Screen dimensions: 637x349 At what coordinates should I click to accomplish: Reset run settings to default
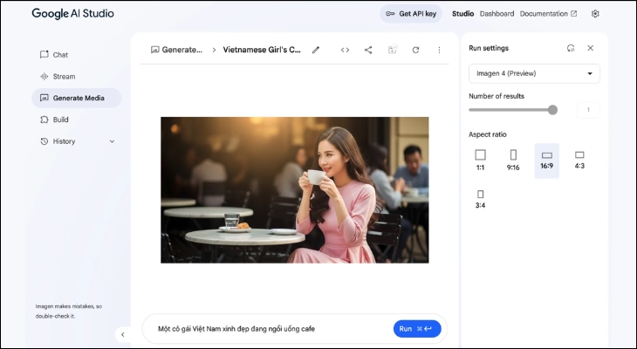(x=571, y=48)
